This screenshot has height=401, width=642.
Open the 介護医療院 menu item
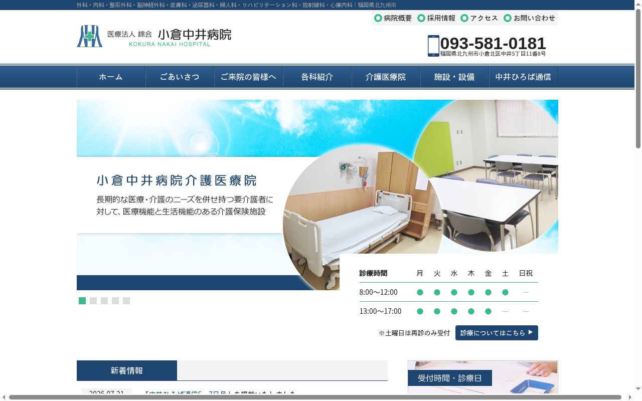tap(386, 77)
